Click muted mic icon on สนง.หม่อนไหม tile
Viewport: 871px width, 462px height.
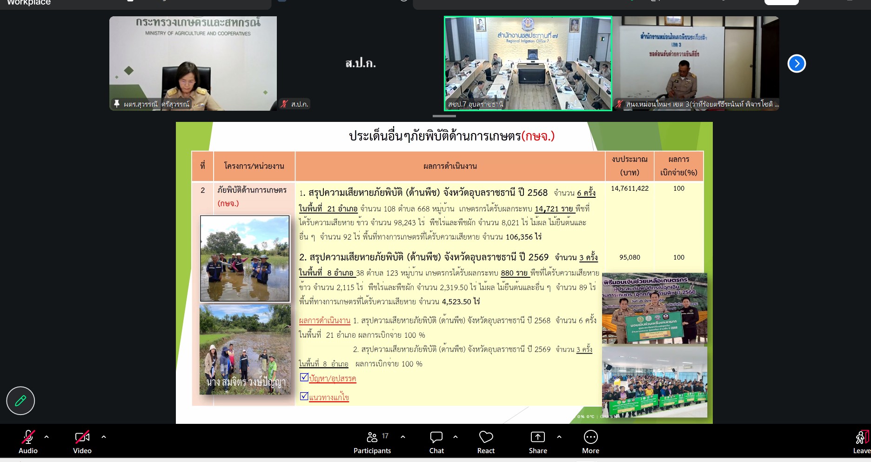pos(619,104)
